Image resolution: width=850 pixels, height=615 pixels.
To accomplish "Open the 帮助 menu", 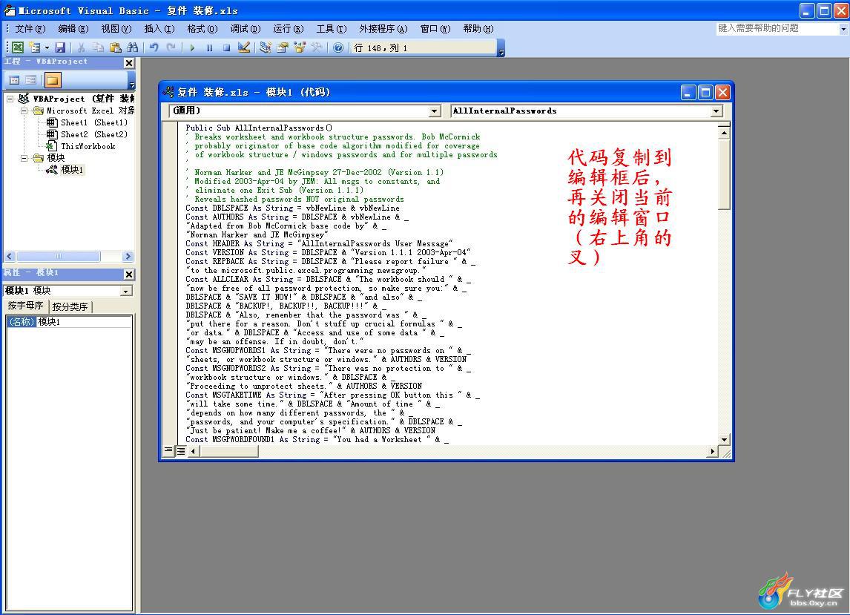I will point(478,29).
